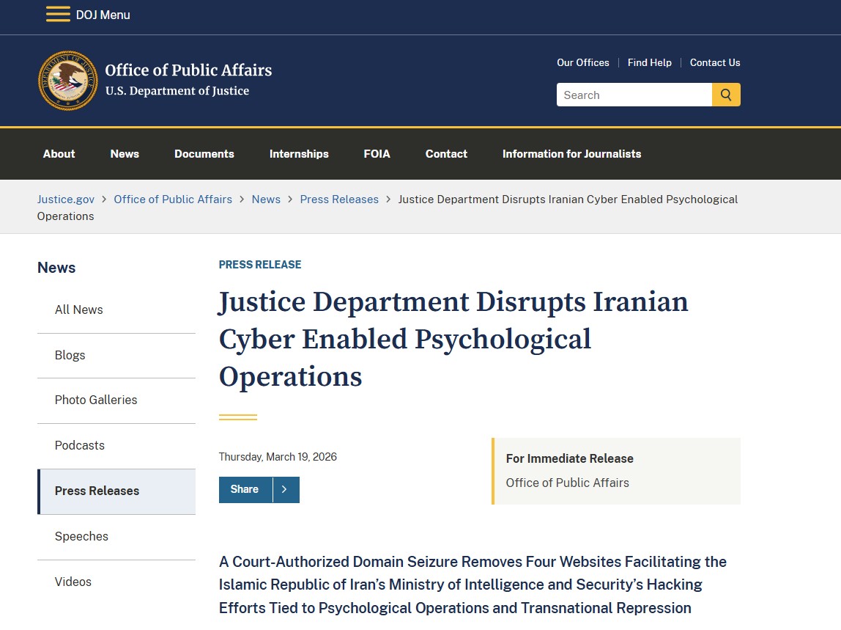The width and height of the screenshot is (841, 630).
Task: Navigate to Justice.gov breadcrumb link
Action: coord(66,199)
